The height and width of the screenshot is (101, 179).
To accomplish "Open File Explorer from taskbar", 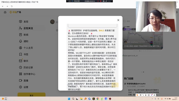I will point(81,99).
